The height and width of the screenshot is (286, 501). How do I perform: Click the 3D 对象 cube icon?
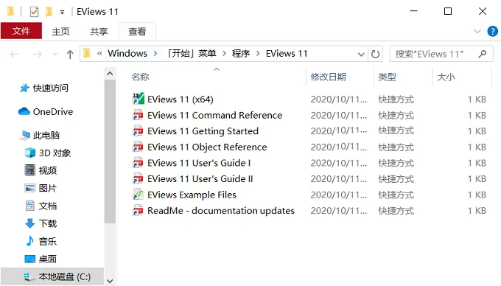coord(30,153)
